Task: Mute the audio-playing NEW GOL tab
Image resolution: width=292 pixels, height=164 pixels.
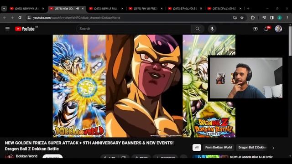Action: (x=78, y=9)
